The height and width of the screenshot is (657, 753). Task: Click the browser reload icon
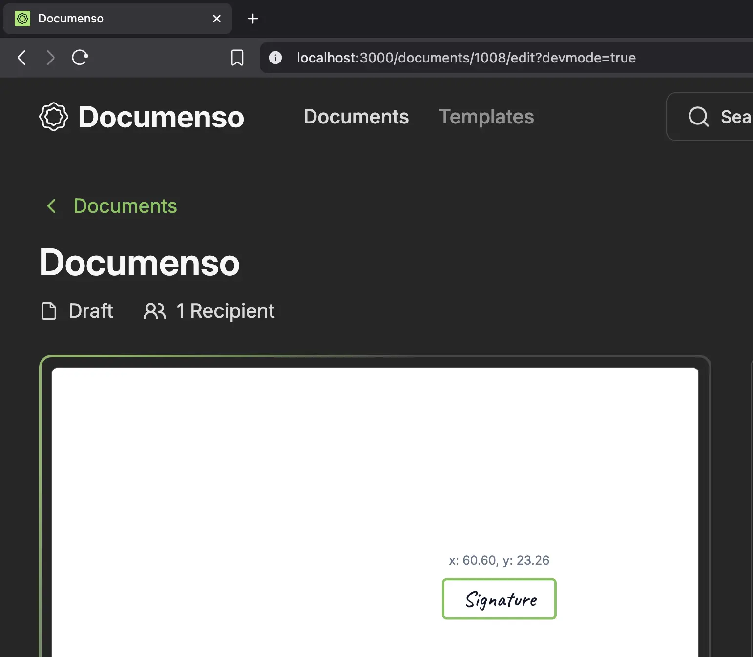click(80, 58)
